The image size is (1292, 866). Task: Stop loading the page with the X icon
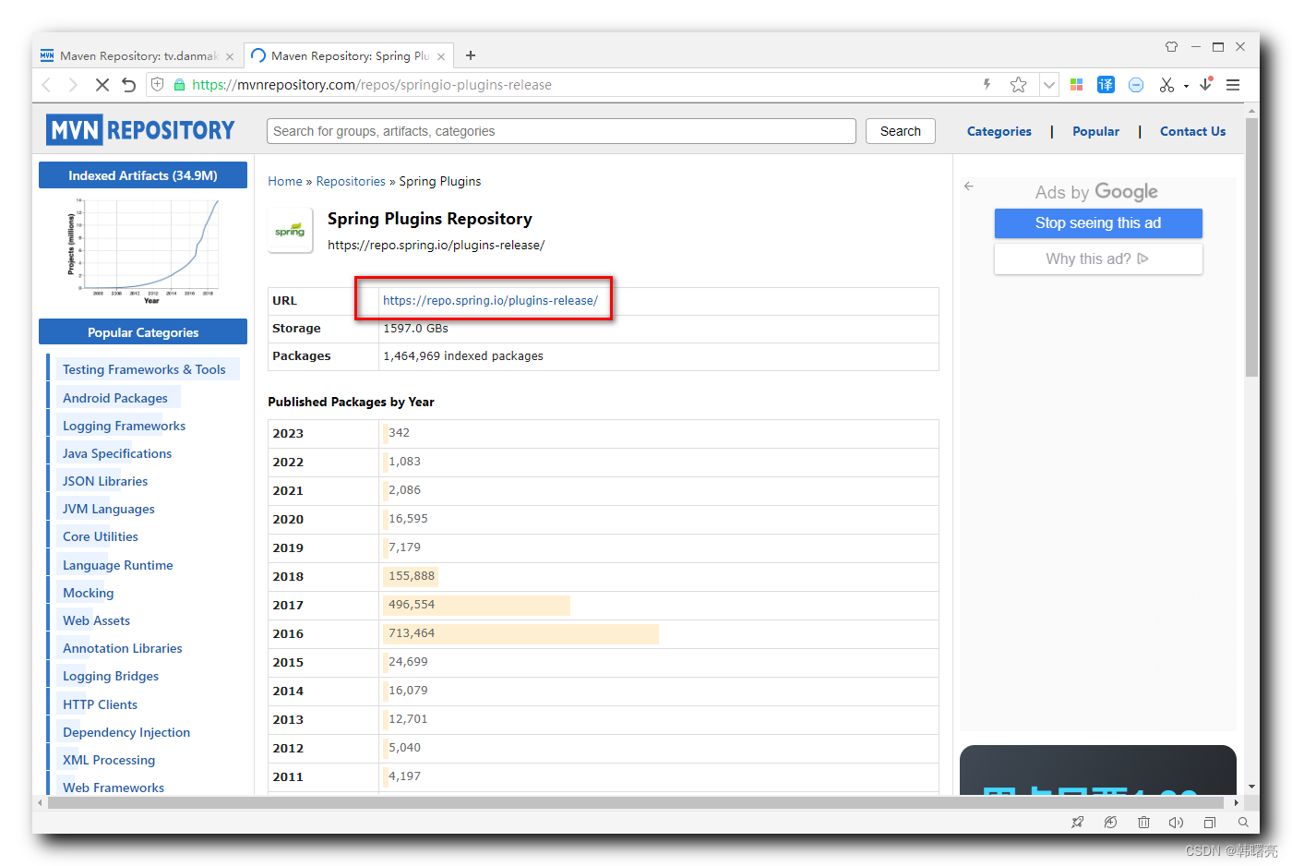point(102,85)
